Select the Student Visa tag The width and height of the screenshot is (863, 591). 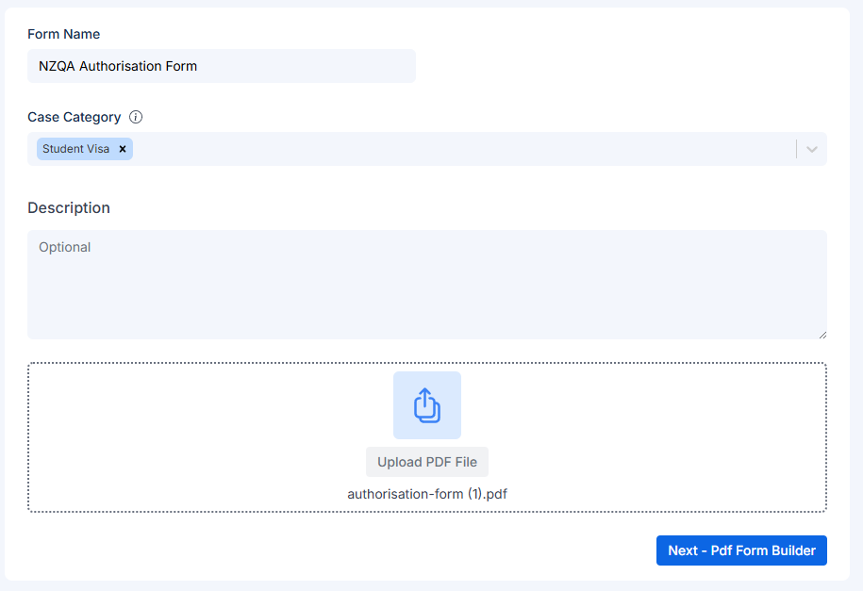point(75,149)
